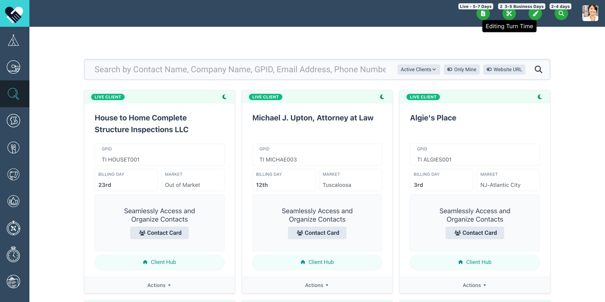Toggle moon icon on Algie's Place card
This screenshot has height=302, width=605.
tap(540, 97)
